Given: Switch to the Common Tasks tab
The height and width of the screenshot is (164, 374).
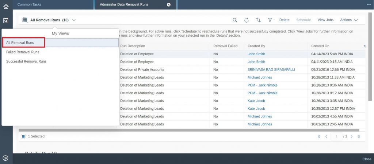Looking at the screenshot, I should 29,4.
